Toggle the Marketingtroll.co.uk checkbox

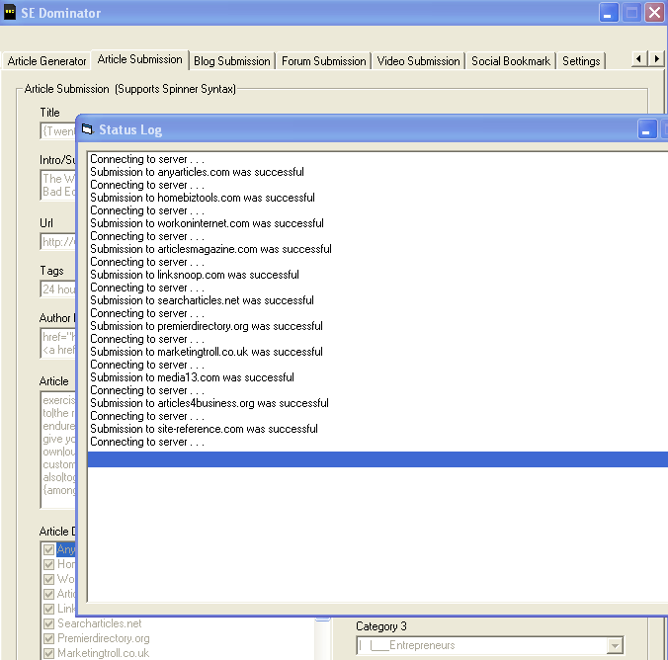[x=48, y=653]
